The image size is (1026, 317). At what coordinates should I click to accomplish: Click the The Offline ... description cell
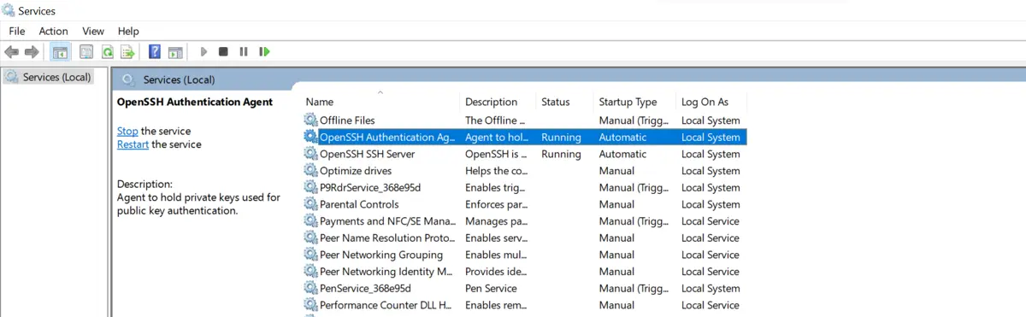(495, 120)
